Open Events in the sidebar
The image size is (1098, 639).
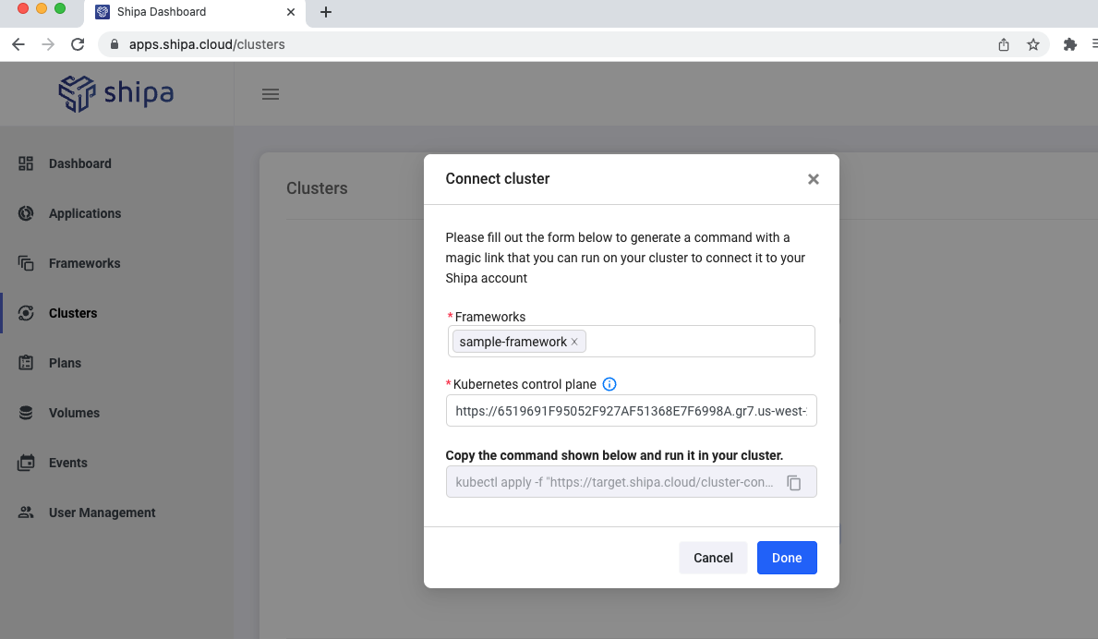68,463
